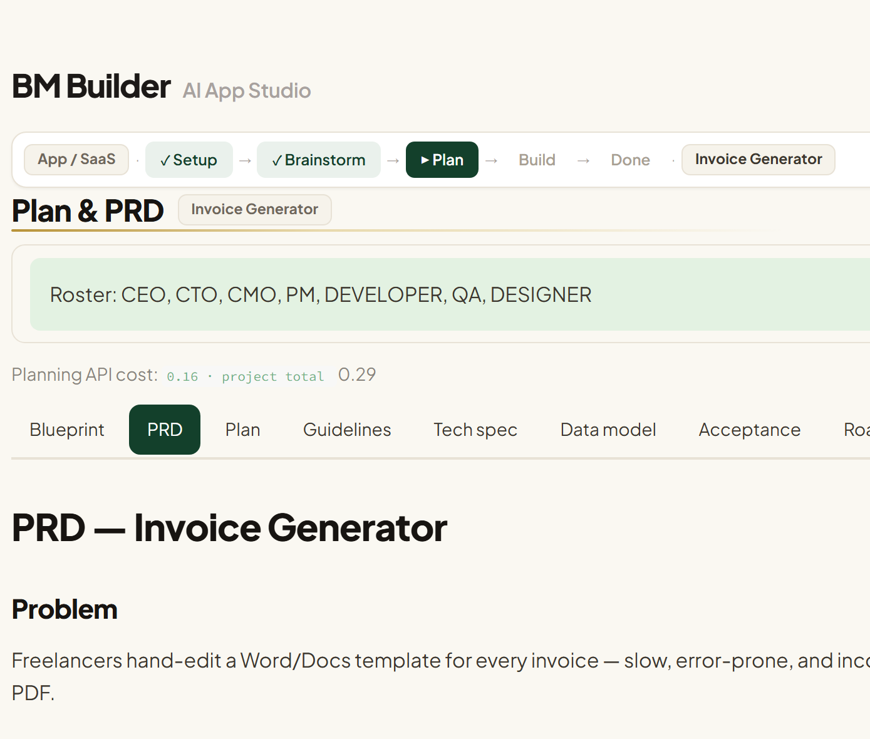Click the Roster banner text
Screen dimensions: 870x739
pyautogui.click(x=321, y=294)
